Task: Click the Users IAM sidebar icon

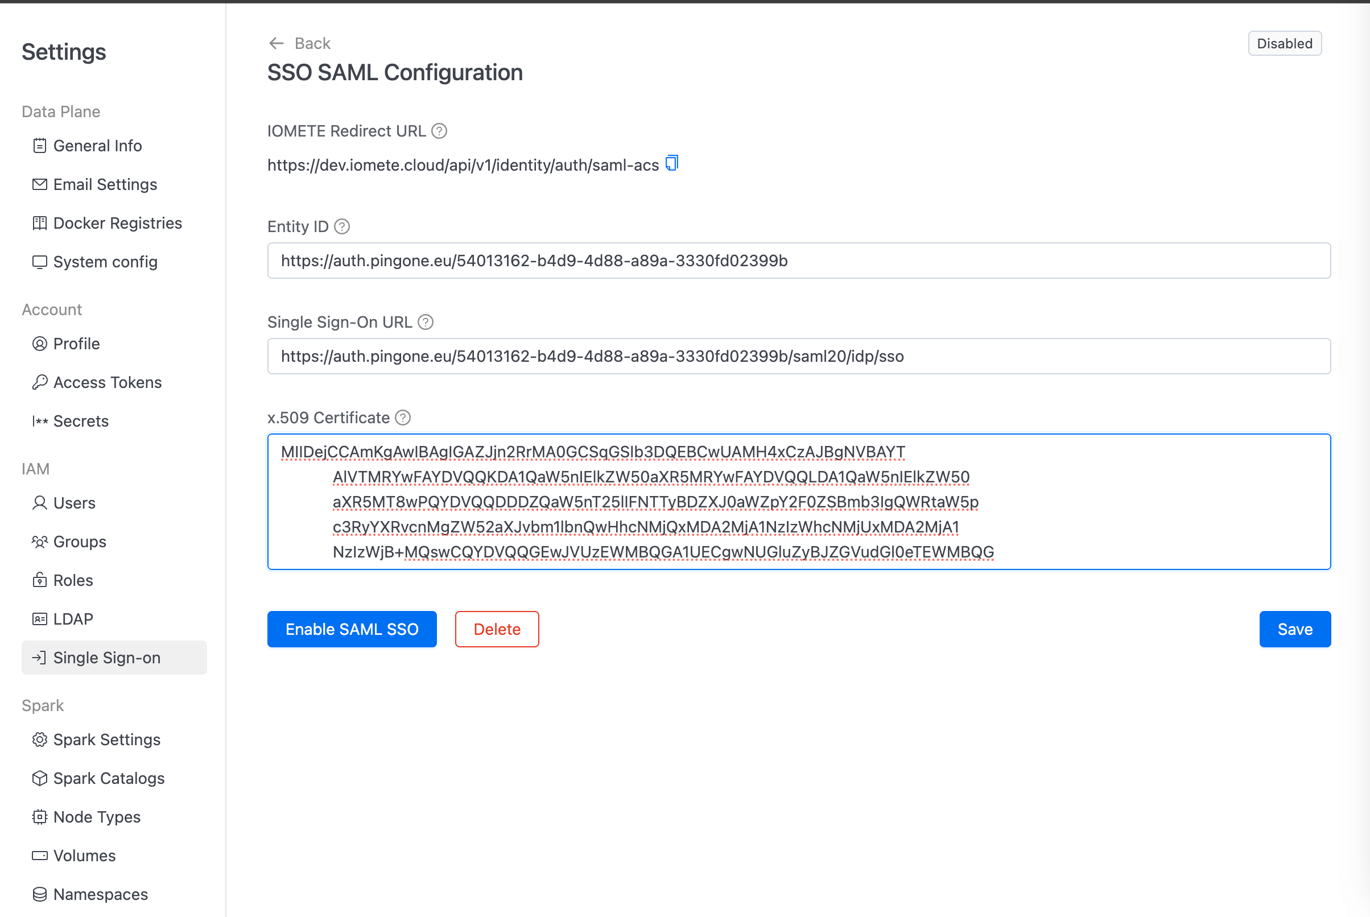Action: pos(40,502)
